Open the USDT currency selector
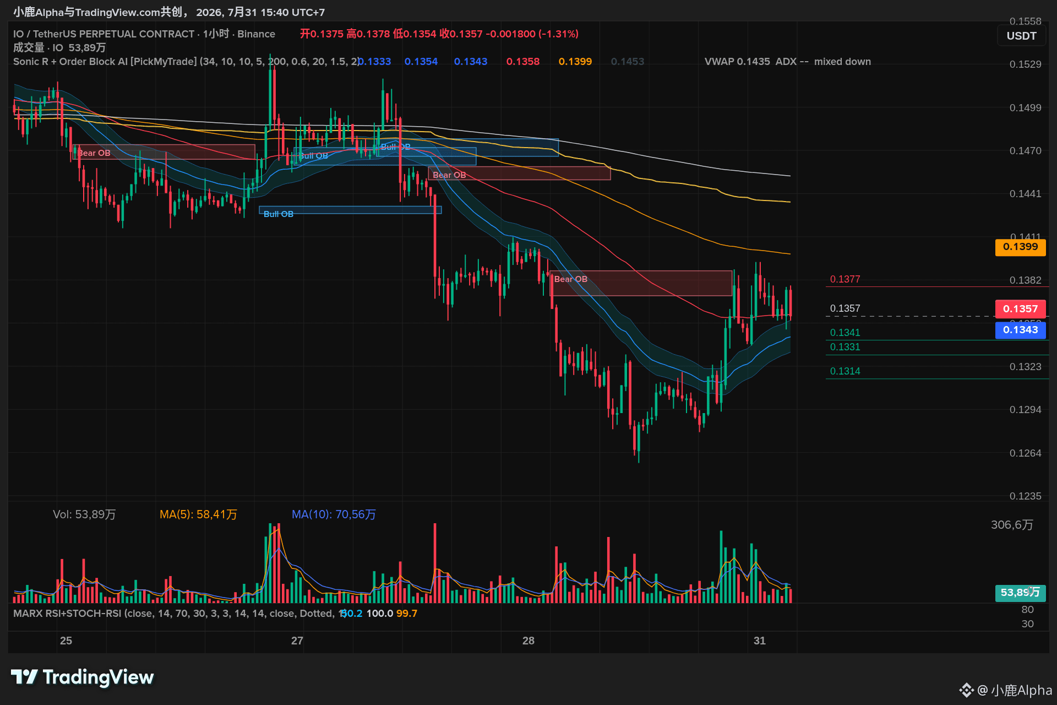The width and height of the screenshot is (1057, 705). [x=1021, y=36]
